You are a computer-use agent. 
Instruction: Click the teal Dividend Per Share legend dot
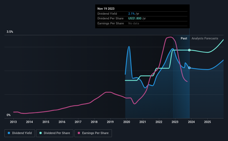click(x=41, y=133)
